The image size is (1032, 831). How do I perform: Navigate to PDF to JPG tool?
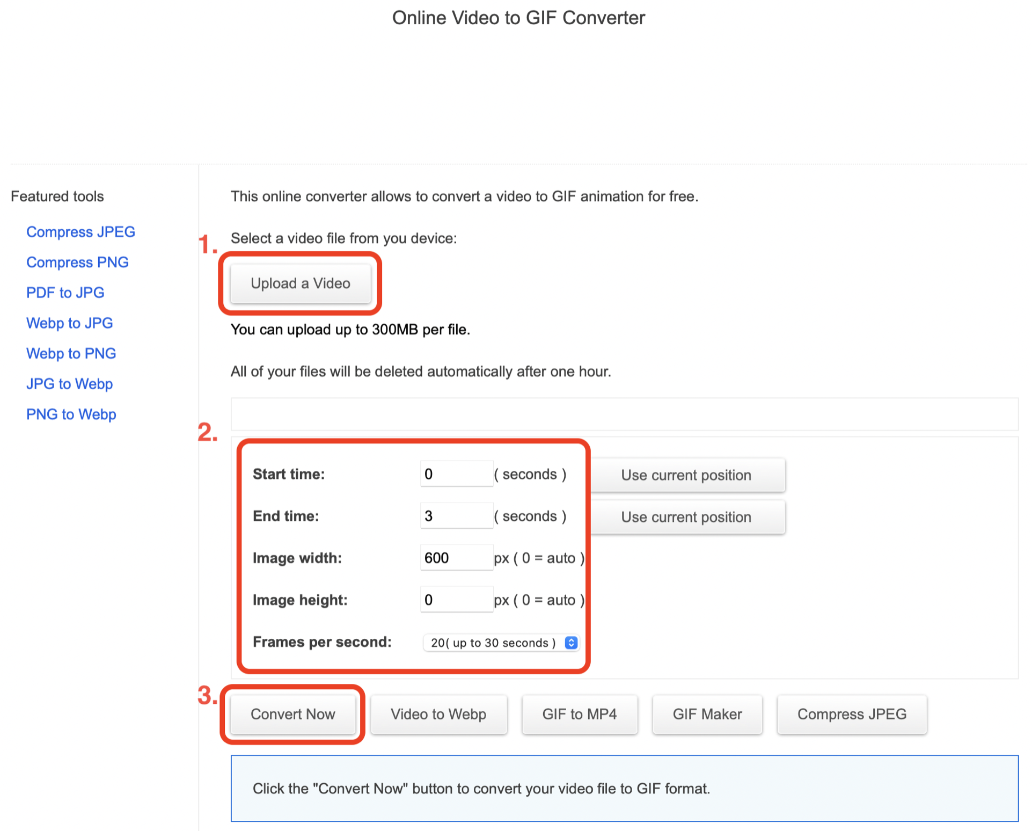65,293
